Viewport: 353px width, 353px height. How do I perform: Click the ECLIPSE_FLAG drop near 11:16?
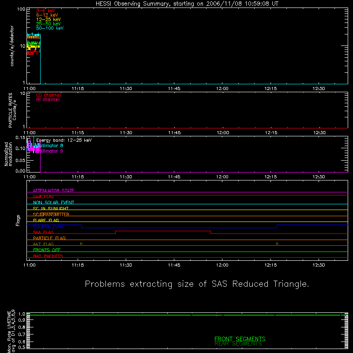pos(81,226)
